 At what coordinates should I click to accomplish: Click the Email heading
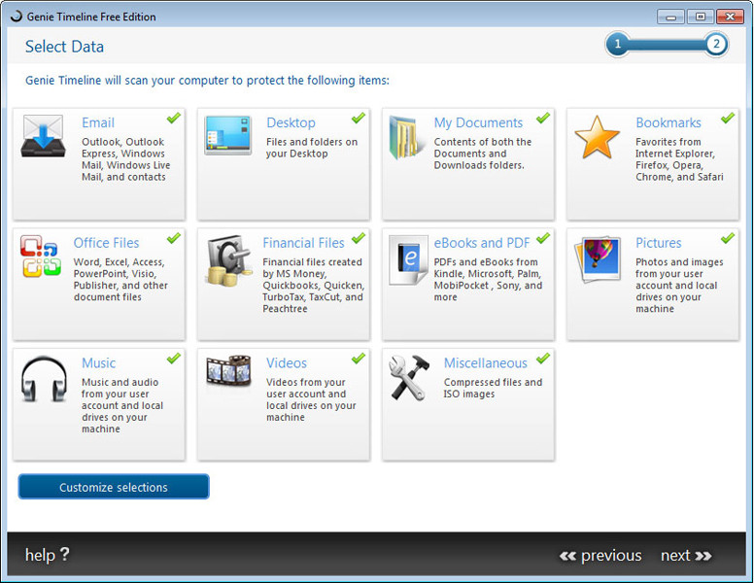(98, 122)
